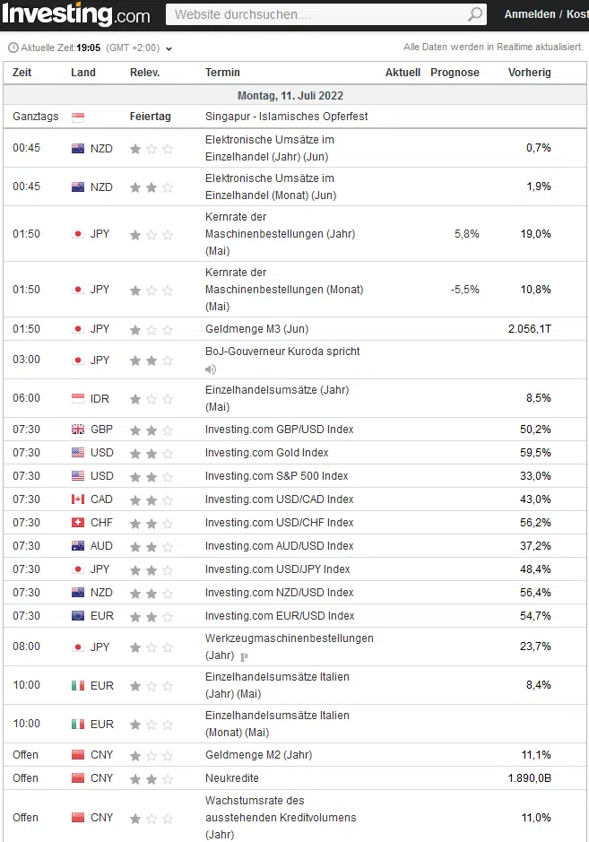Click the Australia flag in AUD row
The image size is (589, 842).
(x=78, y=546)
